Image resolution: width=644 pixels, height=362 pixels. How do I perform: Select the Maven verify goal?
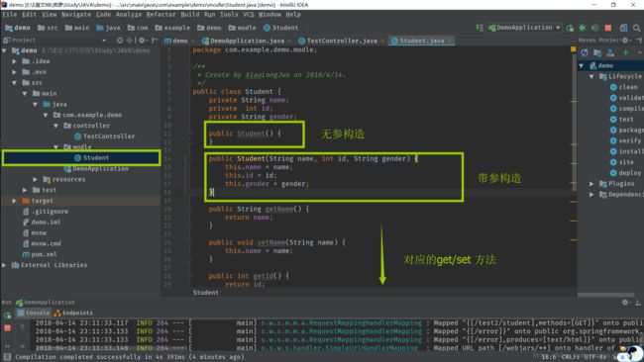(625, 140)
